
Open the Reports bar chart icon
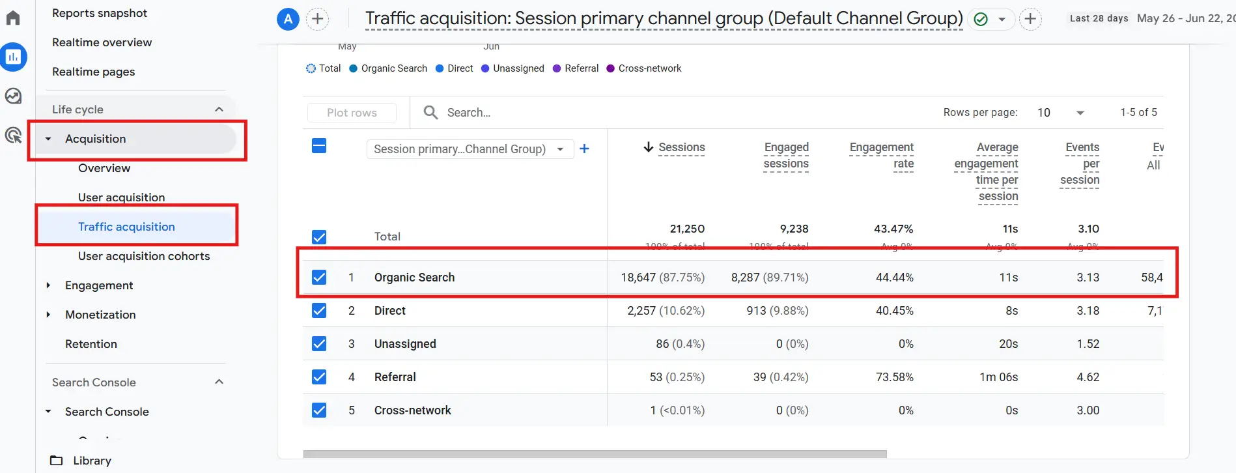(13, 57)
